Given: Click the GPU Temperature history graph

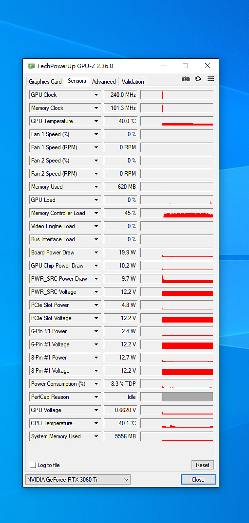Looking at the screenshot, I should click(177, 121).
